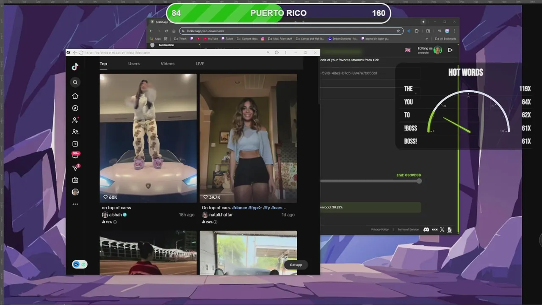
Task: Open the Privacy Policy link
Action: [x=380, y=230]
